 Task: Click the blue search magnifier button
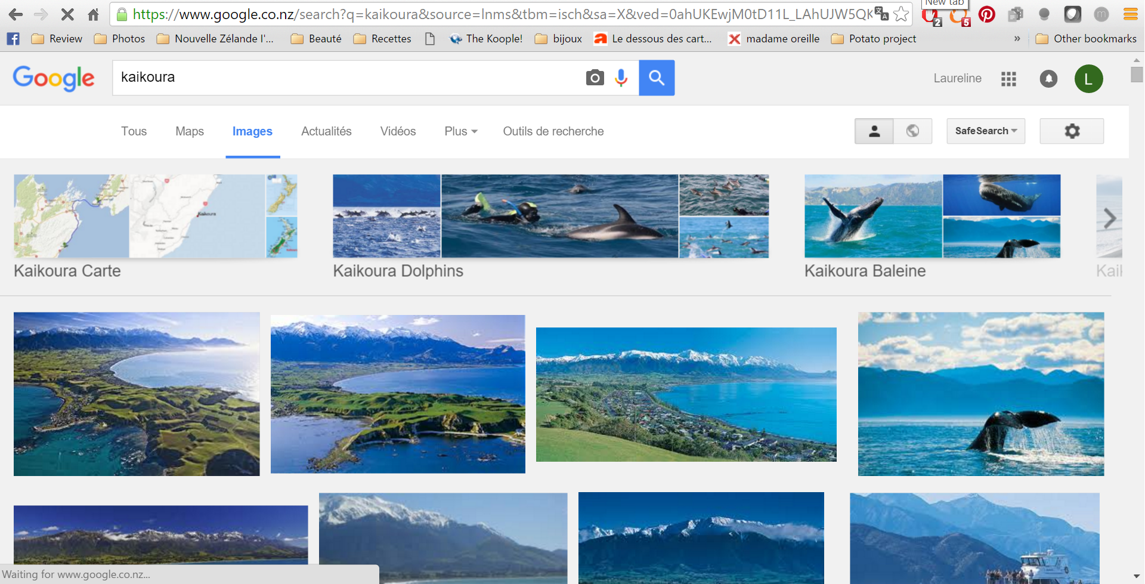(x=657, y=78)
